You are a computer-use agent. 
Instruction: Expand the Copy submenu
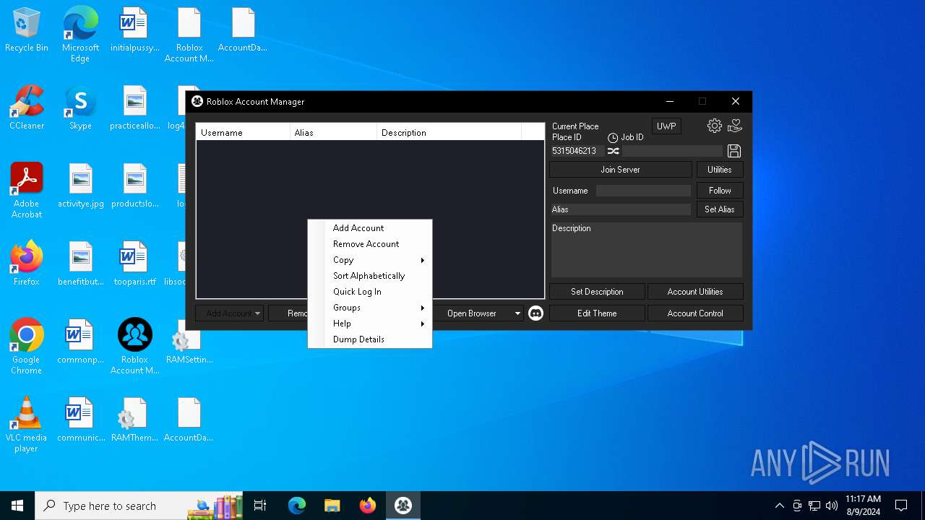pos(370,260)
